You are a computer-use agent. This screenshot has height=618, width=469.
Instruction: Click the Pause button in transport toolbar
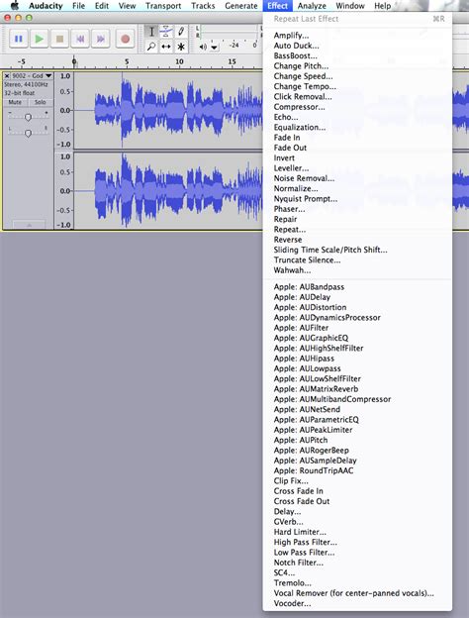19,39
